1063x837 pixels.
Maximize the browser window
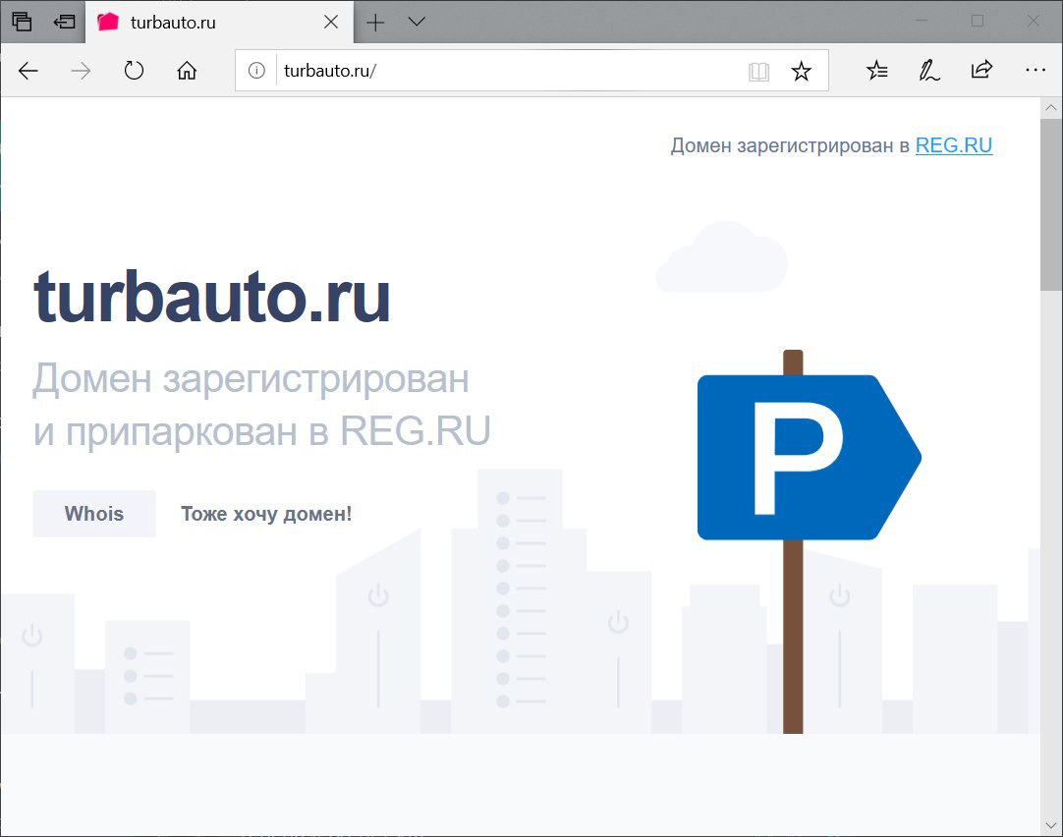coord(977,21)
